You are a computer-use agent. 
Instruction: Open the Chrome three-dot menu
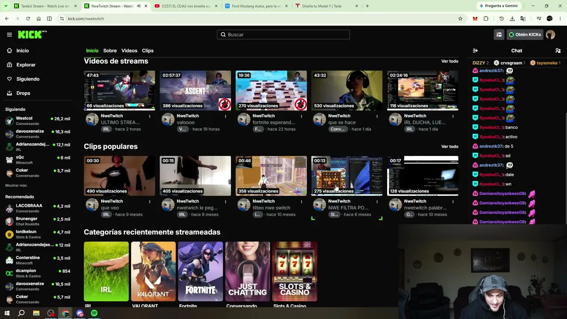tap(560, 19)
